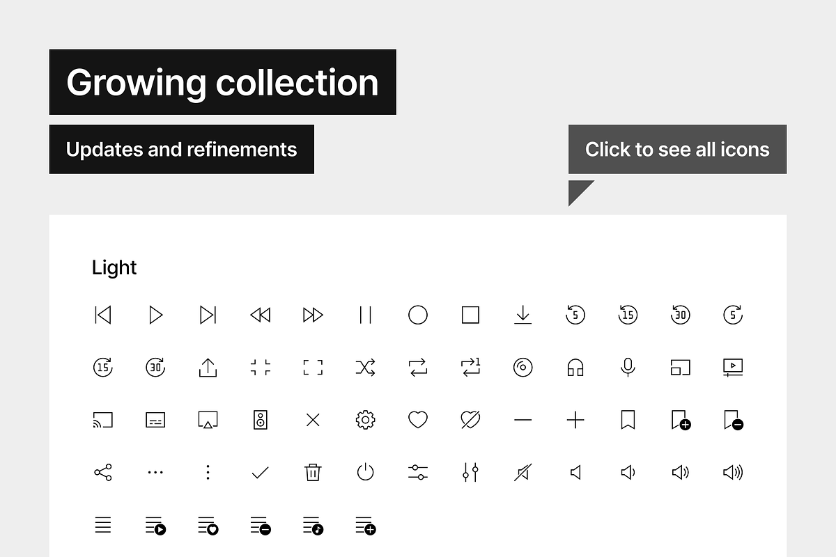Click the cast-to-screen icon
This screenshot has height=557, width=836.
[102, 420]
